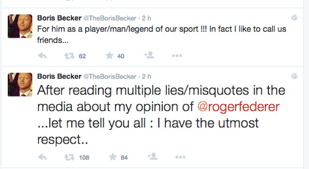The height and width of the screenshot is (169, 309).
Task: Favorite the tweet with 40 stars
Action: (x=110, y=56)
